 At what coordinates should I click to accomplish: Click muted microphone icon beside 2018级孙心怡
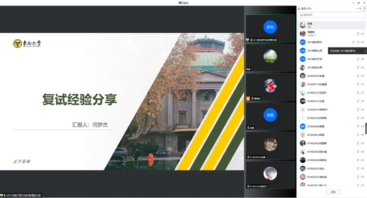357,51
